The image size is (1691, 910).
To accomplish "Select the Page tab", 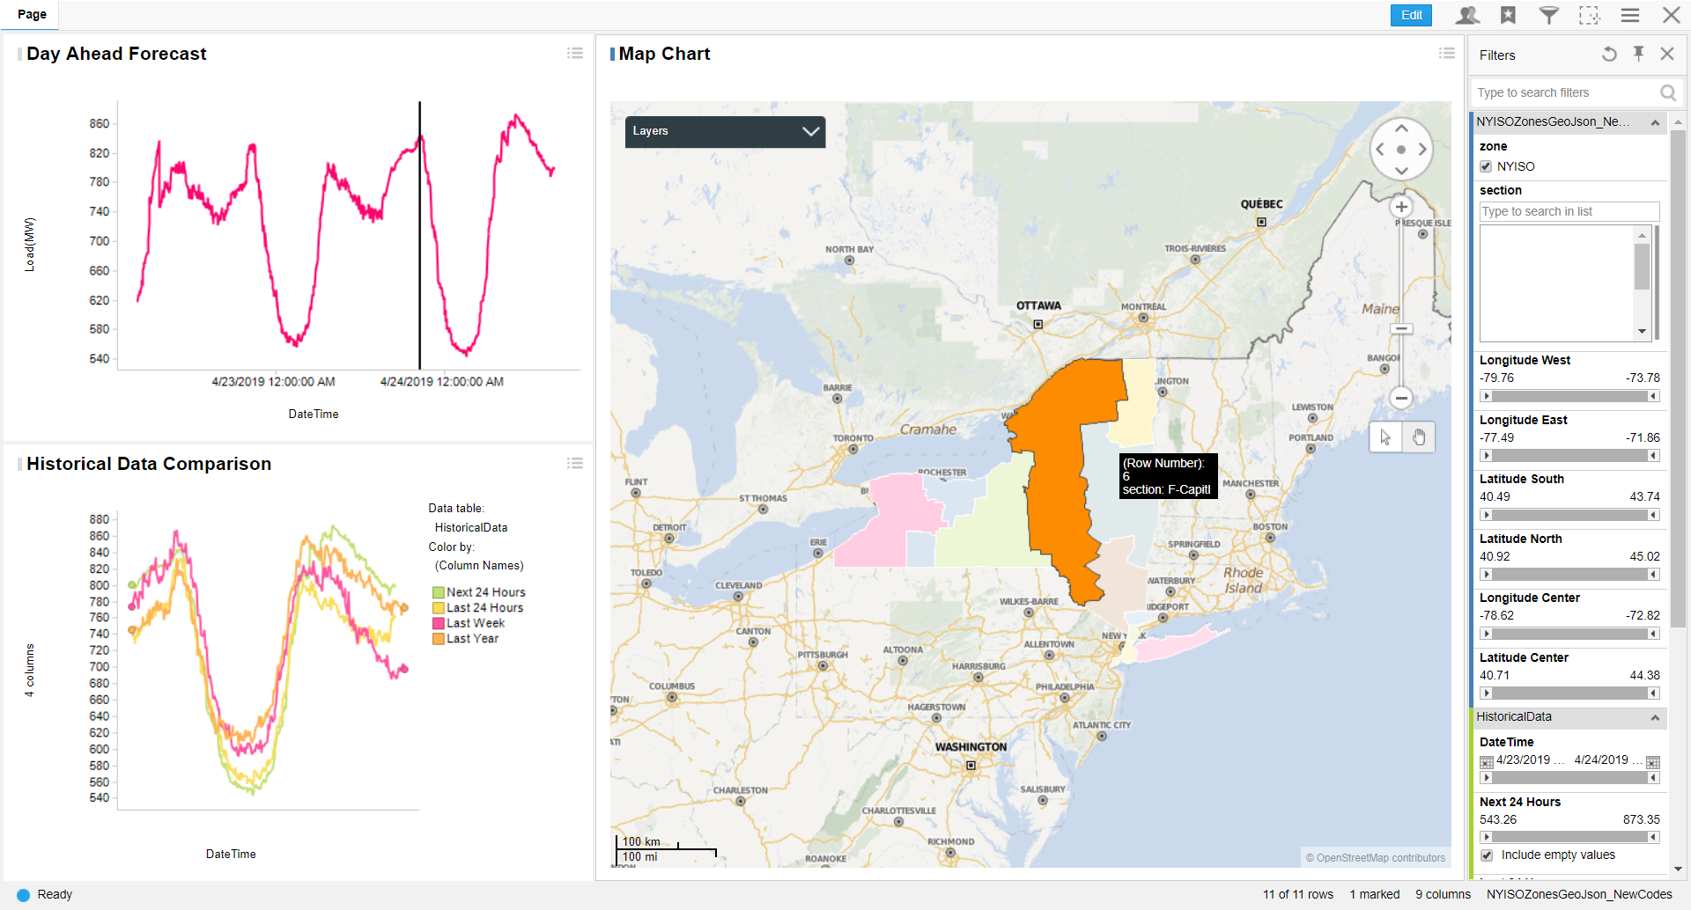I will tap(32, 14).
